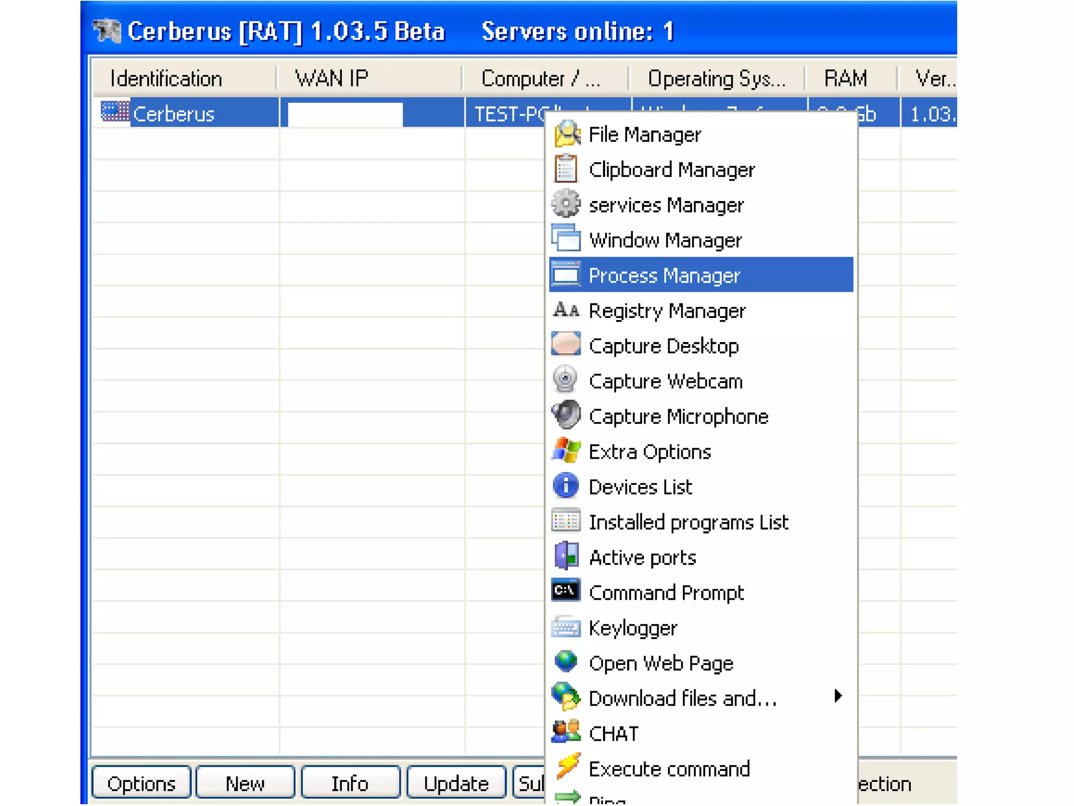The image size is (1074, 806).
Task: Click the Devices List info icon
Action: (x=566, y=486)
